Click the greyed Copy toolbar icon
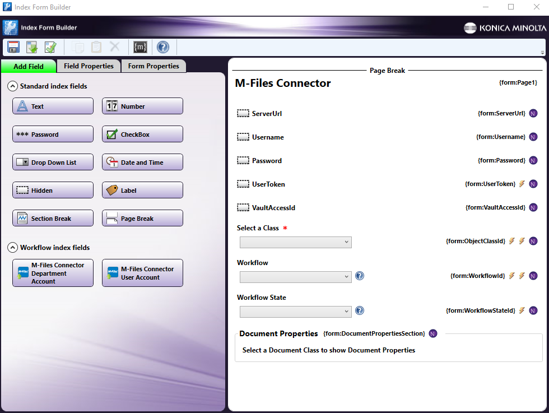The image size is (549, 413). [x=78, y=47]
